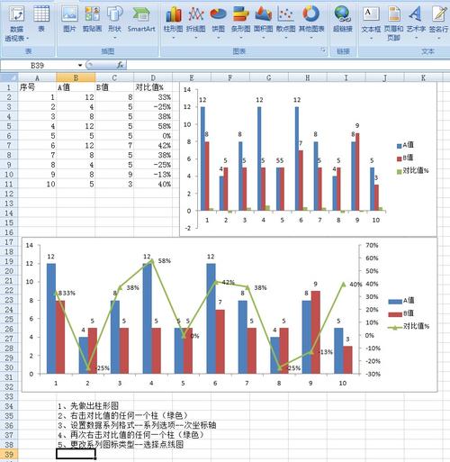450x462 pixels.
Task: Insert a Picture (图片)
Action: [x=69, y=19]
